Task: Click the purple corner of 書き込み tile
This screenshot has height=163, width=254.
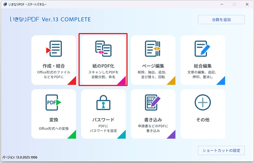Action: pos(172,135)
